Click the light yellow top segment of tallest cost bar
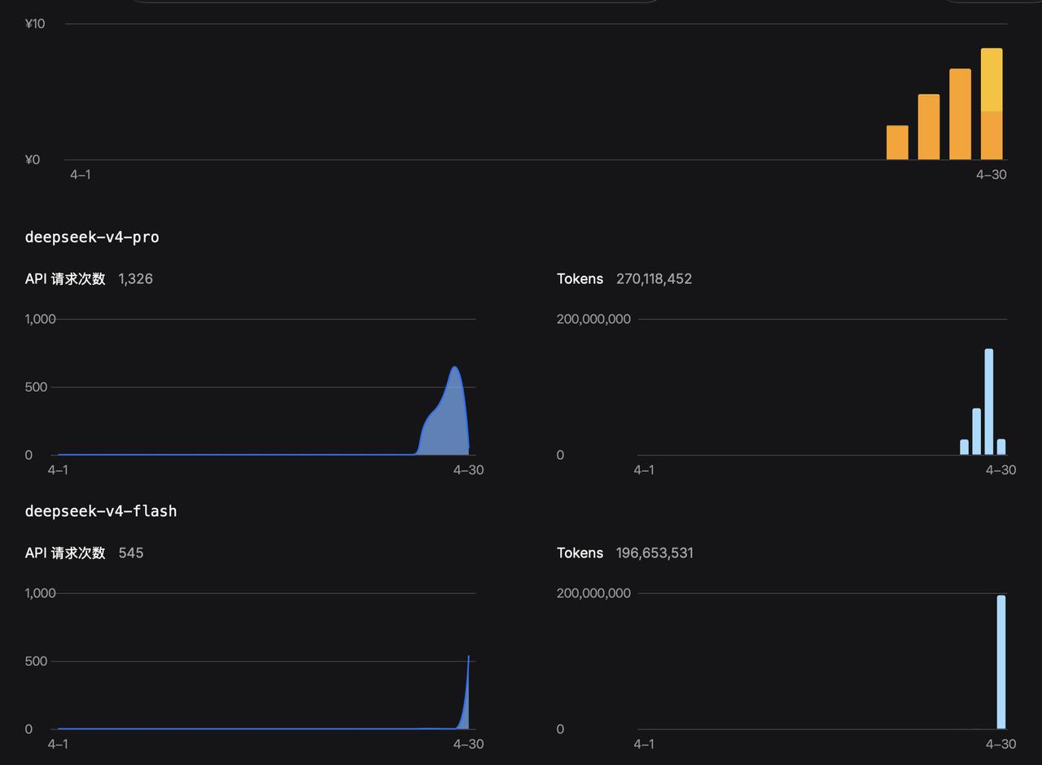Image resolution: width=1042 pixels, height=765 pixels. coord(992,80)
